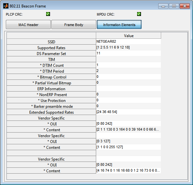Switch to the MAC Header tab
Image resolution: width=193 pixels, height=185 pixels.
coord(28,24)
